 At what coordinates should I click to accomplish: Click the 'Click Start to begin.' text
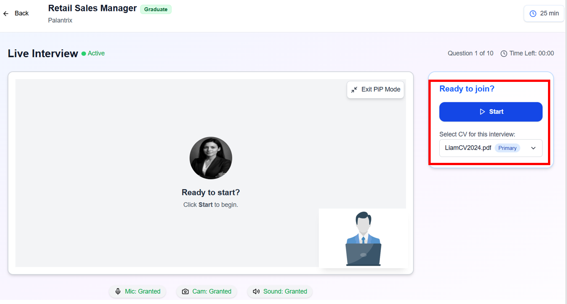click(211, 204)
